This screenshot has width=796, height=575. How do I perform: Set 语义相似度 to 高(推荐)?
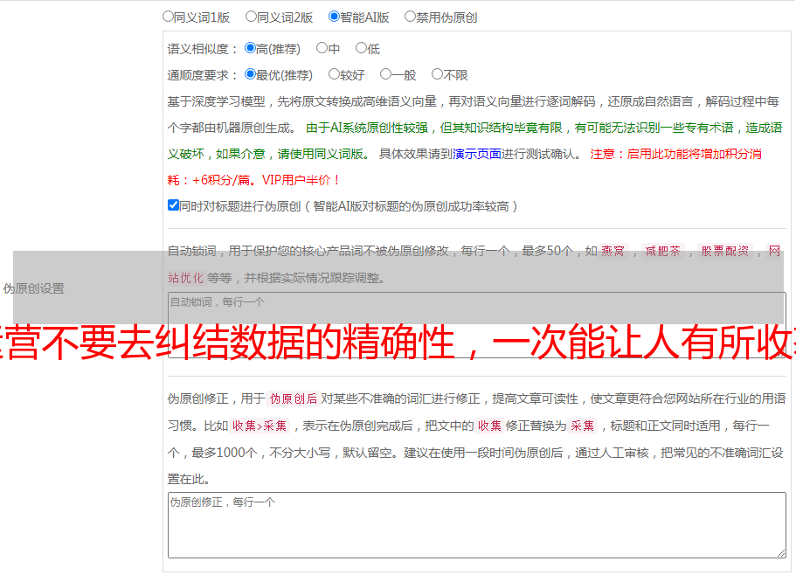(x=250, y=48)
